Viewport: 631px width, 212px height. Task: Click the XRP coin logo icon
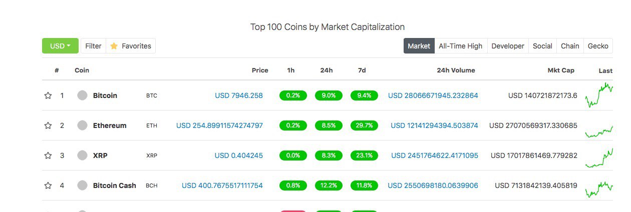[82, 155]
